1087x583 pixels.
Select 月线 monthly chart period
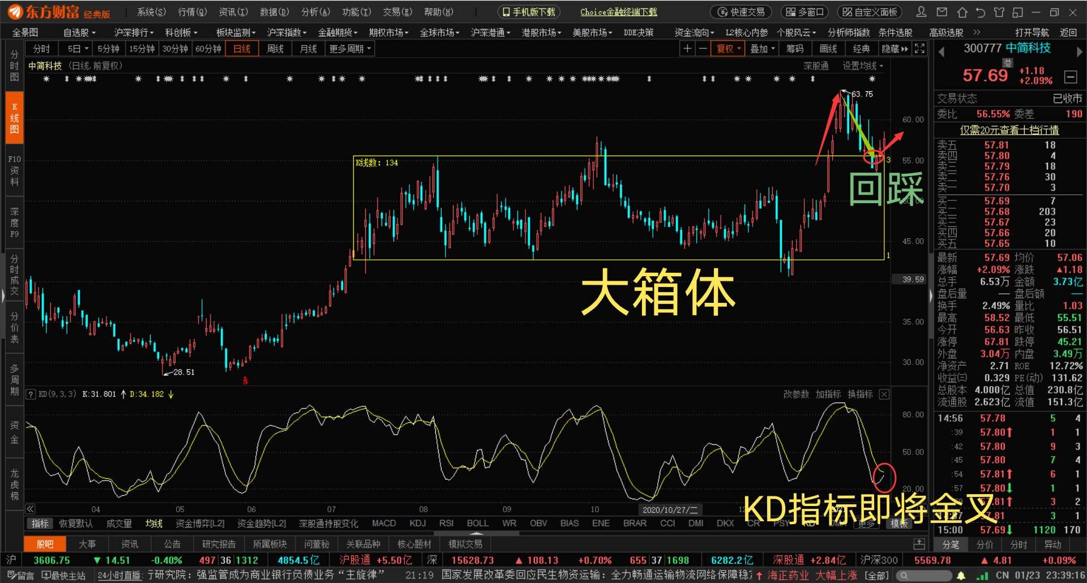pos(309,49)
